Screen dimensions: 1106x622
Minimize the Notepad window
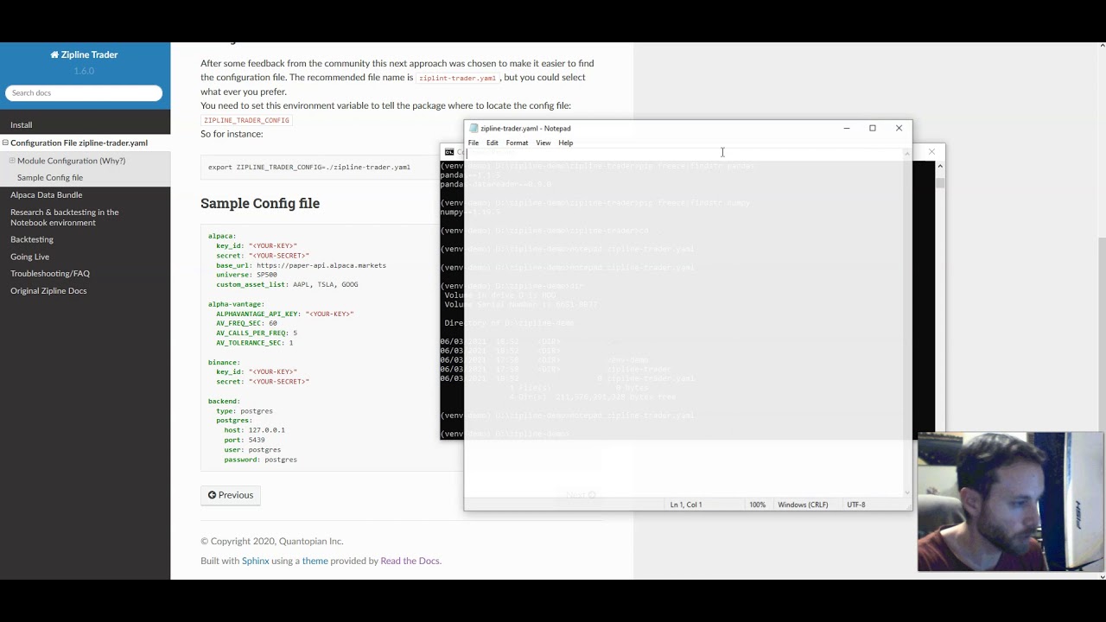[x=847, y=128]
